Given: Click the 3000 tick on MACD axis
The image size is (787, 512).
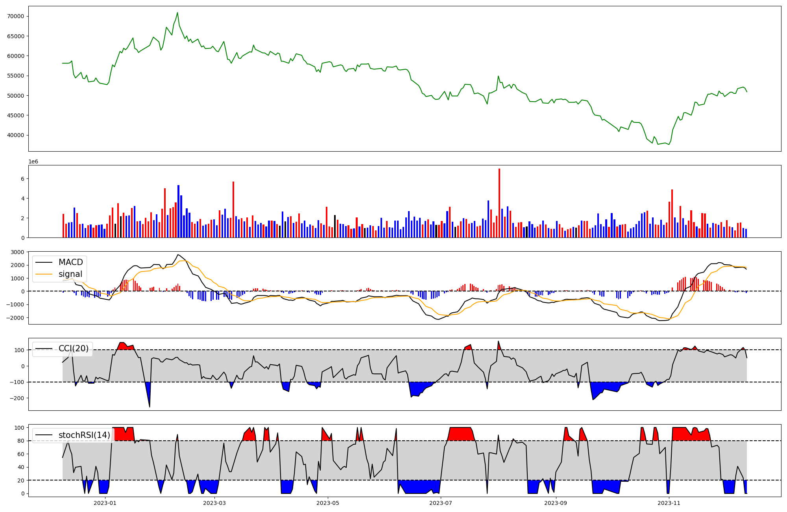Looking at the screenshot, I should (x=18, y=252).
